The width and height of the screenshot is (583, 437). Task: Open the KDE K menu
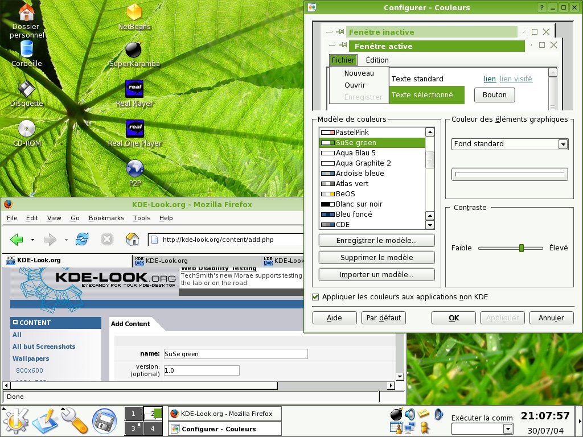[x=15, y=421]
